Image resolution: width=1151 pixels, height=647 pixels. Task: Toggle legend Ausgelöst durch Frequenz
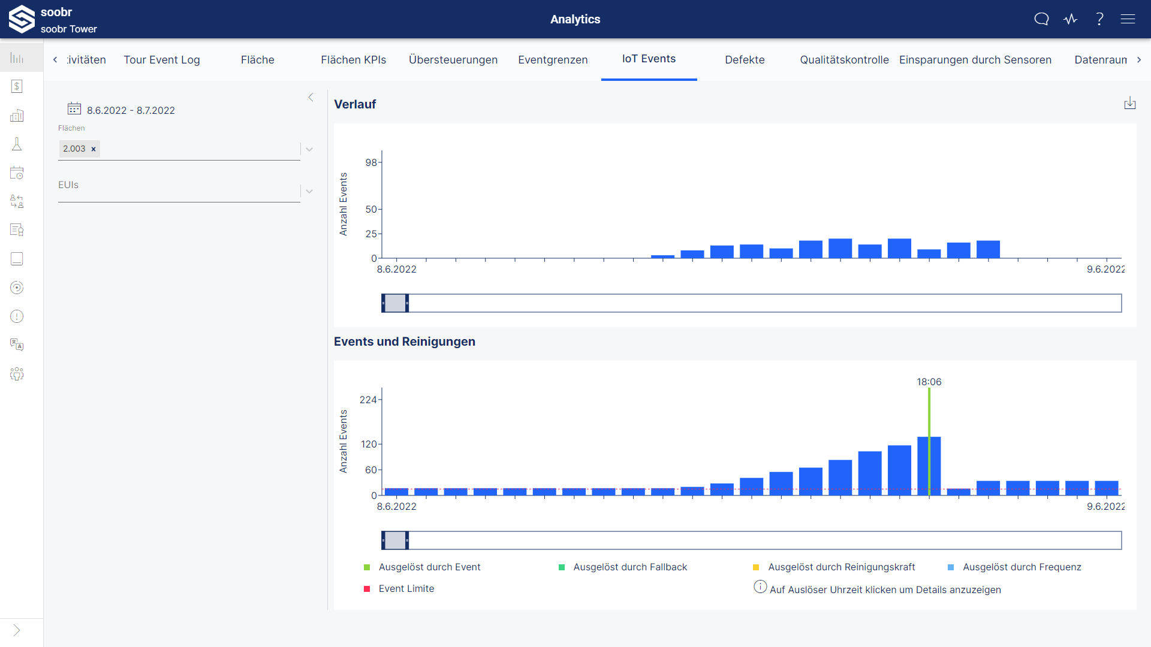point(1014,567)
